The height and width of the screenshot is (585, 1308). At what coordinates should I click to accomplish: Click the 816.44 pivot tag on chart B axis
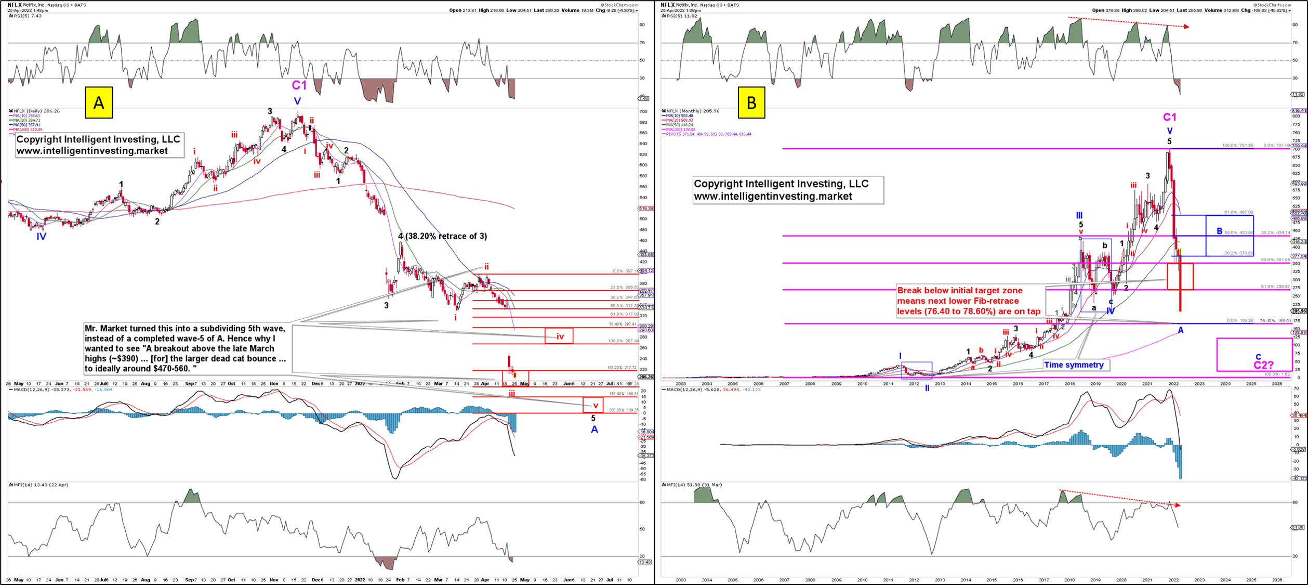[1298, 111]
